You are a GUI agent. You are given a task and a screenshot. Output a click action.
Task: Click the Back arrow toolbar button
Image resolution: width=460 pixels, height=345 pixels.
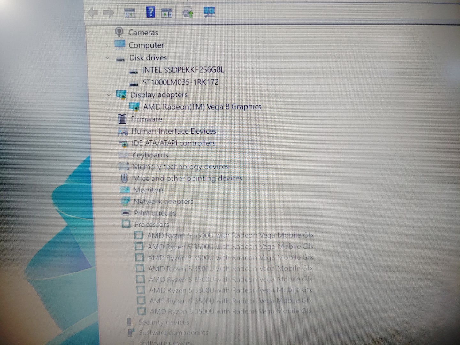[x=93, y=13]
